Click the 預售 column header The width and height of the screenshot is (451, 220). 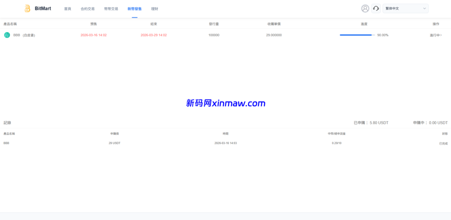point(93,24)
